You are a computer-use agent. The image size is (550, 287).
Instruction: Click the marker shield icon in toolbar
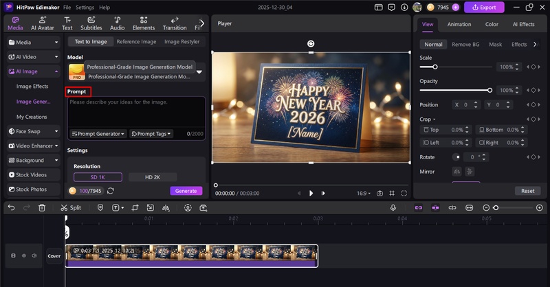(100, 208)
